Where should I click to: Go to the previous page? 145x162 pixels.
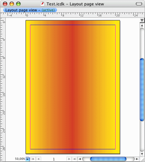point(38,159)
